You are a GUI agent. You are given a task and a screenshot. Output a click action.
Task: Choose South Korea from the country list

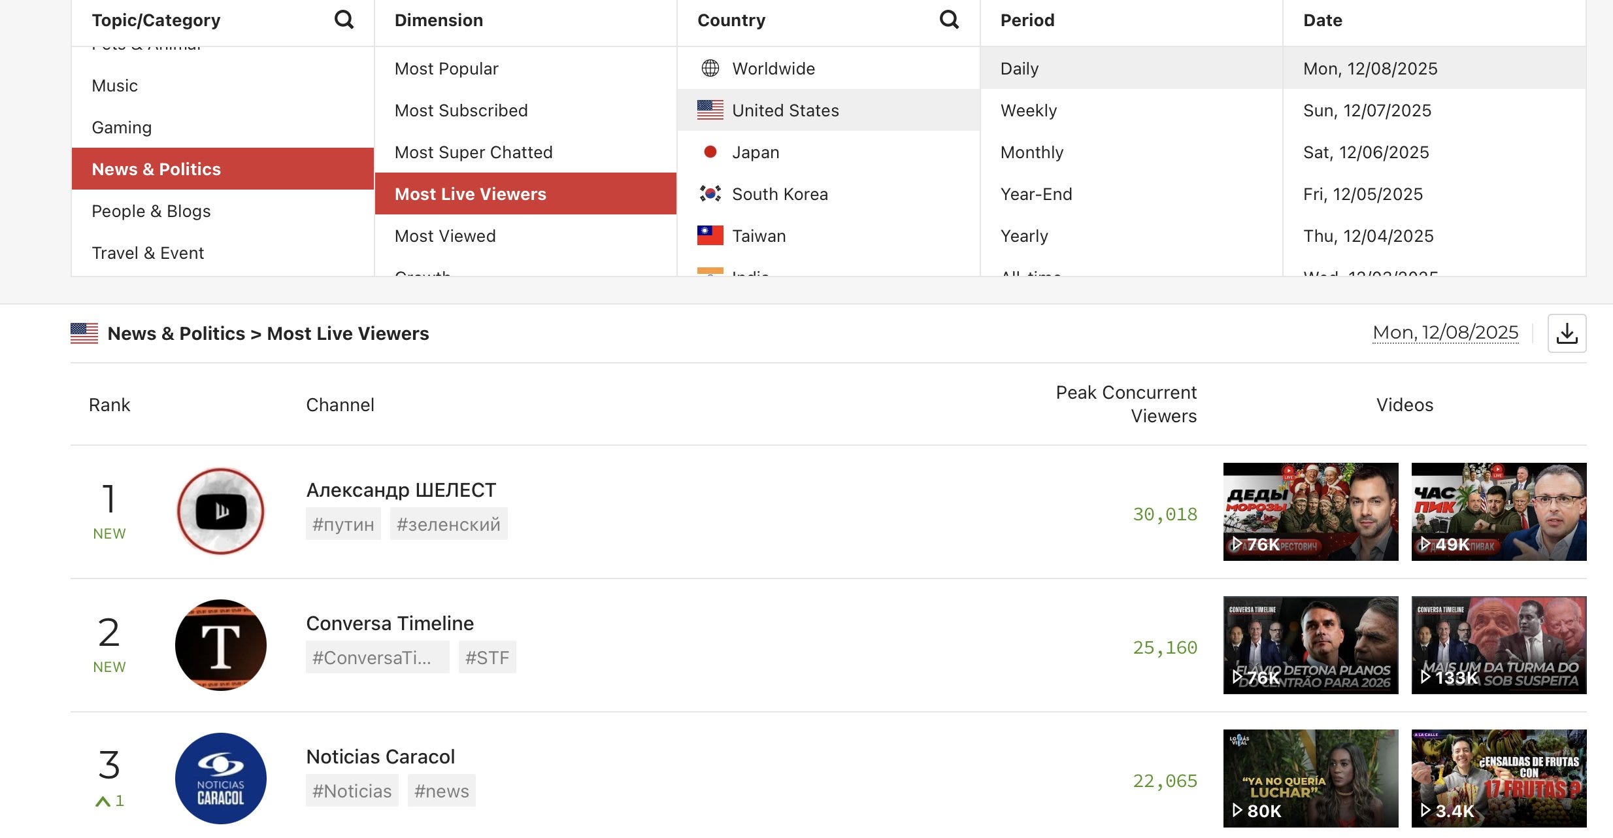[779, 194]
